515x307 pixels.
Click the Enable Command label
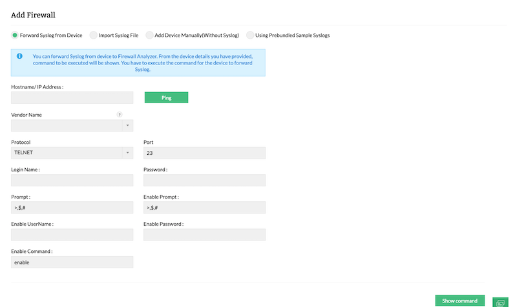(32, 252)
